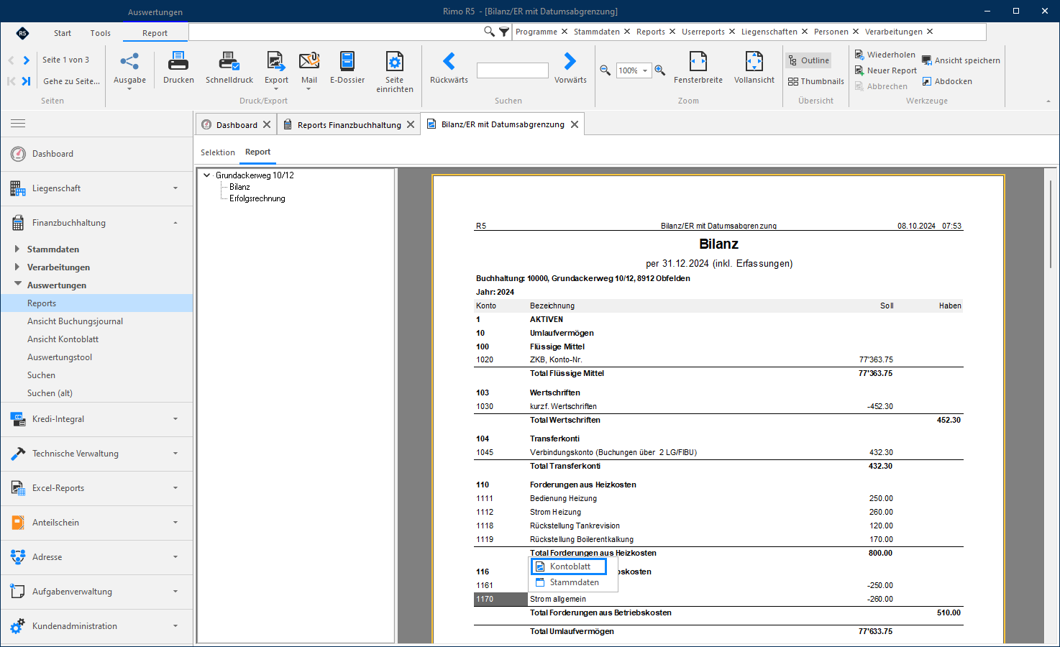Create Neuer Report
The image size is (1060, 647).
885,70
